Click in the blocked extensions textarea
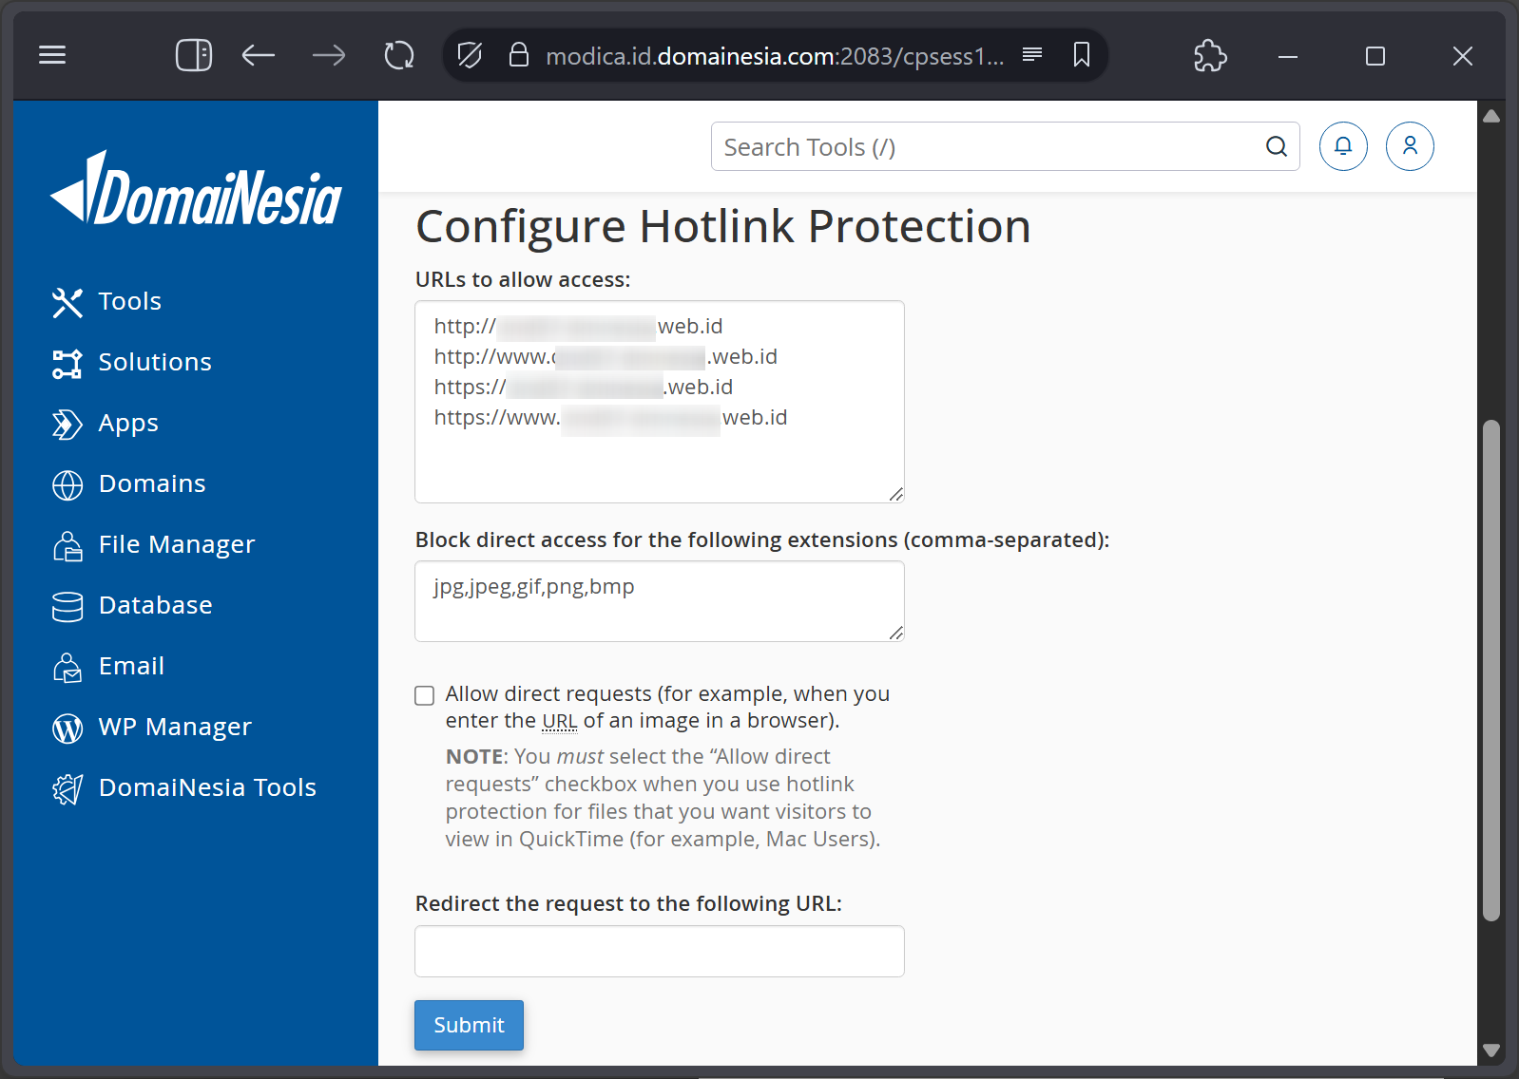The width and height of the screenshot is (1519, 1079). [x=660, y=601]
